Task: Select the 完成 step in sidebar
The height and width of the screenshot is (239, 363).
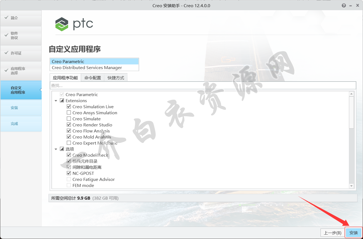Action: click(x=21, y=124)
